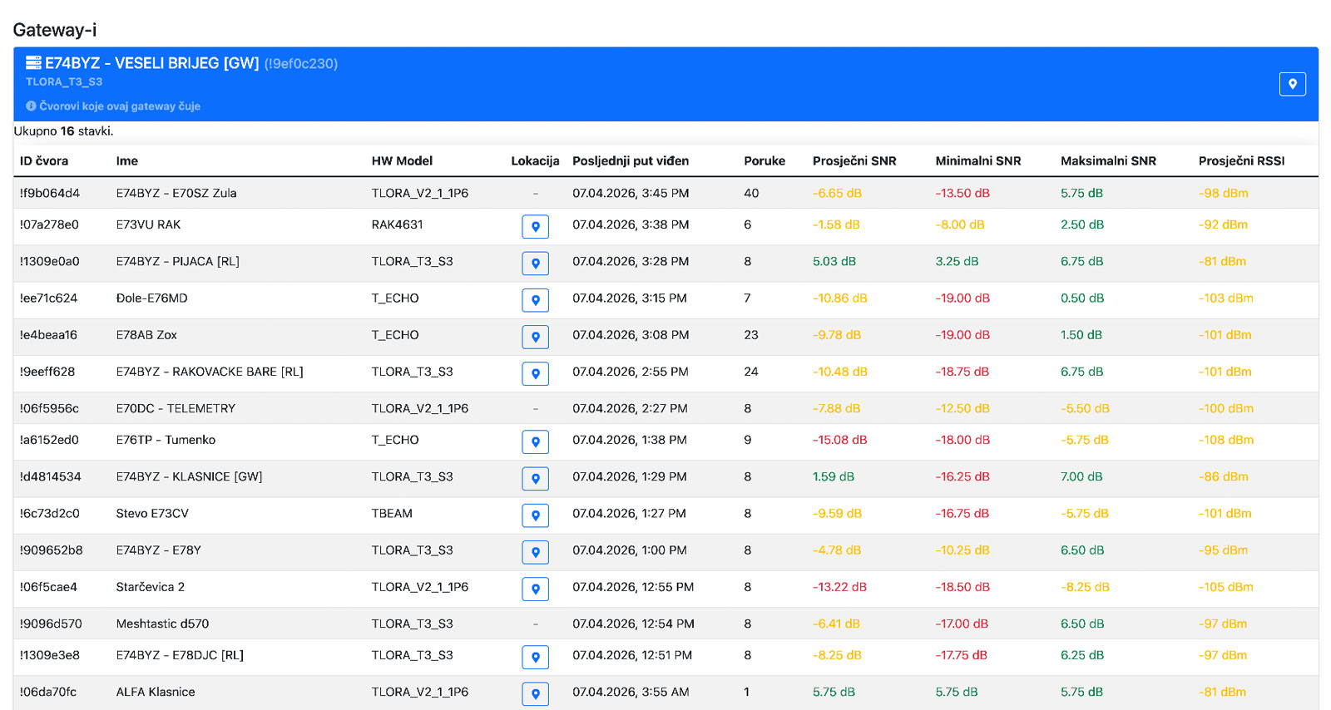Click the Prosječni RSSI column header
Screen dimensions: 1331x710
click(1240, 161)
